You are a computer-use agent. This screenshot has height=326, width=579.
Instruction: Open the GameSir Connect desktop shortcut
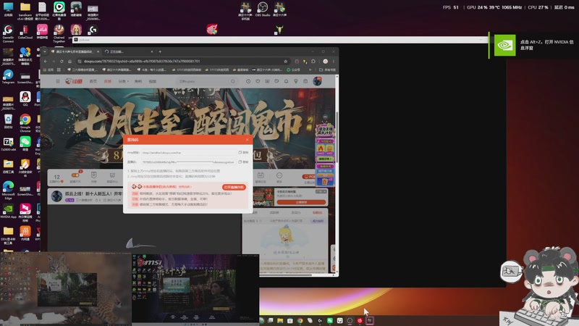(x=8, y=33)
